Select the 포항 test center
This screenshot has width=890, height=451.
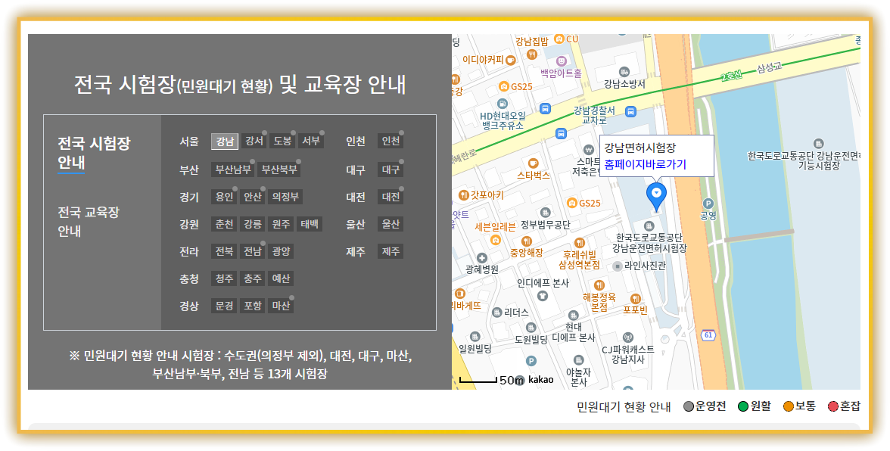pos(253,306)
